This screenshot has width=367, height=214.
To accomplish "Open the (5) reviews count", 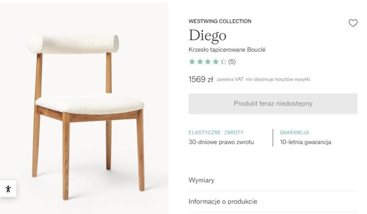I will coord(232,62).
